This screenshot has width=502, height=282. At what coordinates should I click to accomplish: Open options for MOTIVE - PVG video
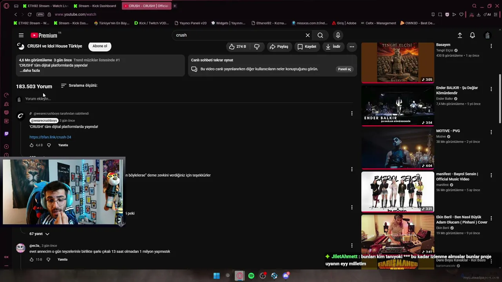491,132
